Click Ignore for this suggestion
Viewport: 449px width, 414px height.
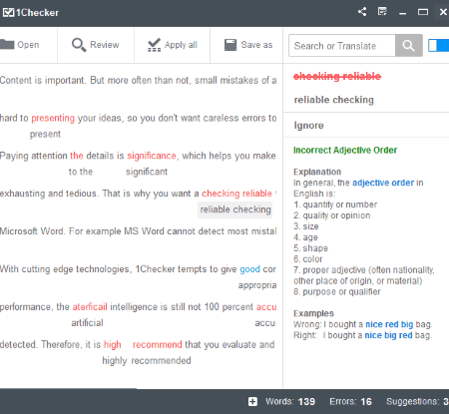coord(308,126)
